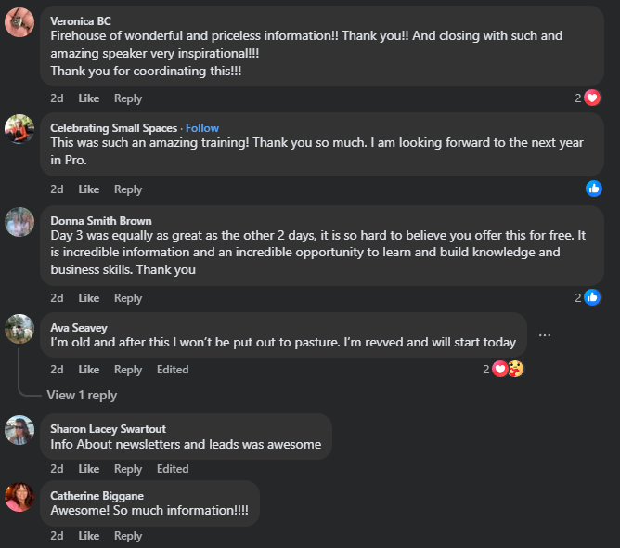The image size is (620, 548).
Task: Open Catherine Biggane's profile avatar
Action: coord(20,496)
